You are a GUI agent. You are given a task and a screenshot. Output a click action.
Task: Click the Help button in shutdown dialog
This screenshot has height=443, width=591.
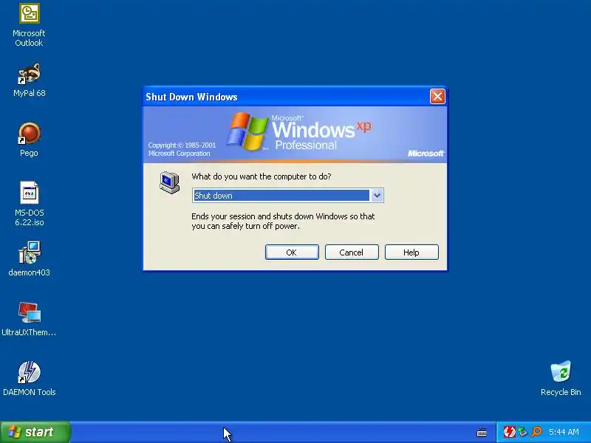411,253
